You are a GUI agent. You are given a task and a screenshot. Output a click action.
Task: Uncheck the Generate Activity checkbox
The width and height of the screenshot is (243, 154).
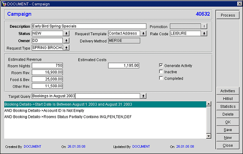(161, 66)
